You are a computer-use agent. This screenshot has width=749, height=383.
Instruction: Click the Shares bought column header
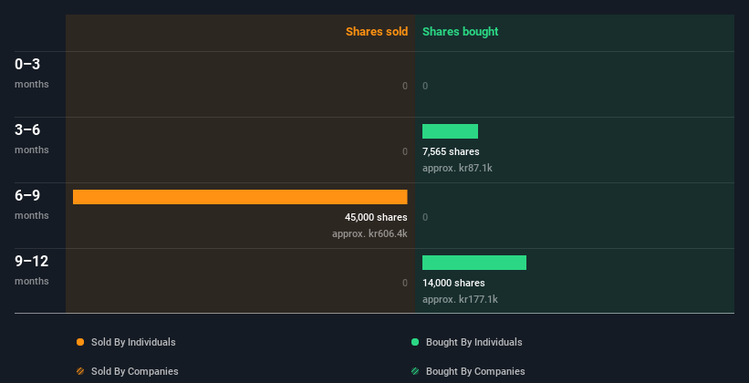click(x=461, y=32)
